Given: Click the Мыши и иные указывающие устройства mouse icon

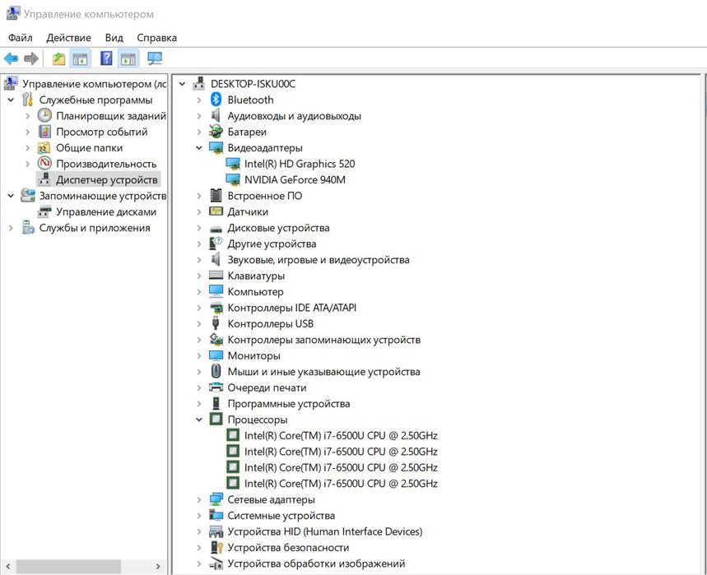Looking at the screenshot, I should tap(216, 371).
